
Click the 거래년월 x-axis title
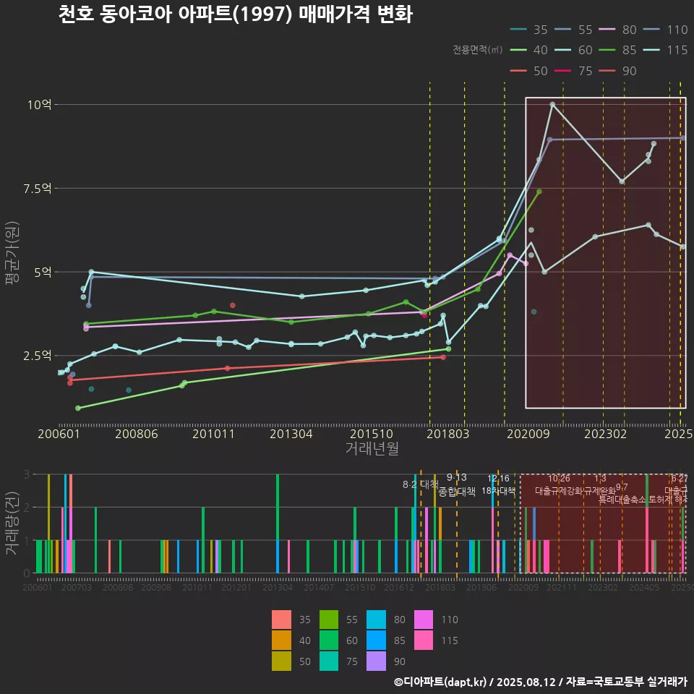point(372,448)
